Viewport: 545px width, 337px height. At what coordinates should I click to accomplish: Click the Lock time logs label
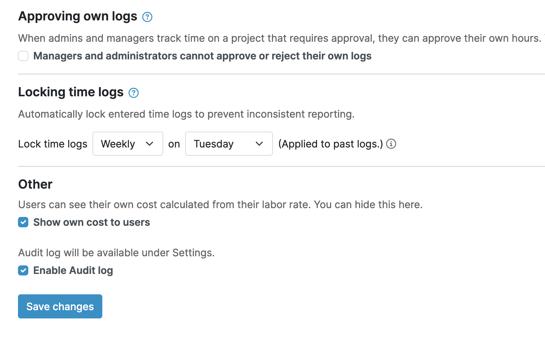click(53, 144)
